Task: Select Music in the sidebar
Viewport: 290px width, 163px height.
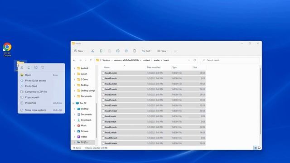Action: 83,125
